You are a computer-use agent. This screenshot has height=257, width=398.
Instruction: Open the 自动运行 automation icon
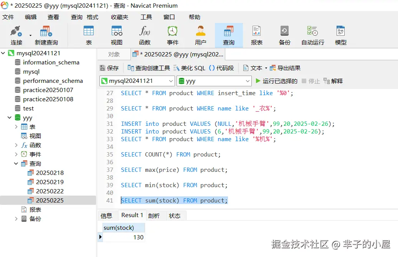[313, 35]
